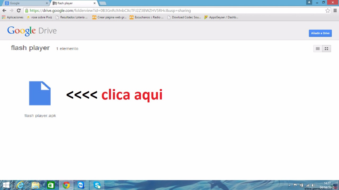This screenshot has width=339, height=190.
Task: Open the network signal tray icon
Action: coord(307,186)
